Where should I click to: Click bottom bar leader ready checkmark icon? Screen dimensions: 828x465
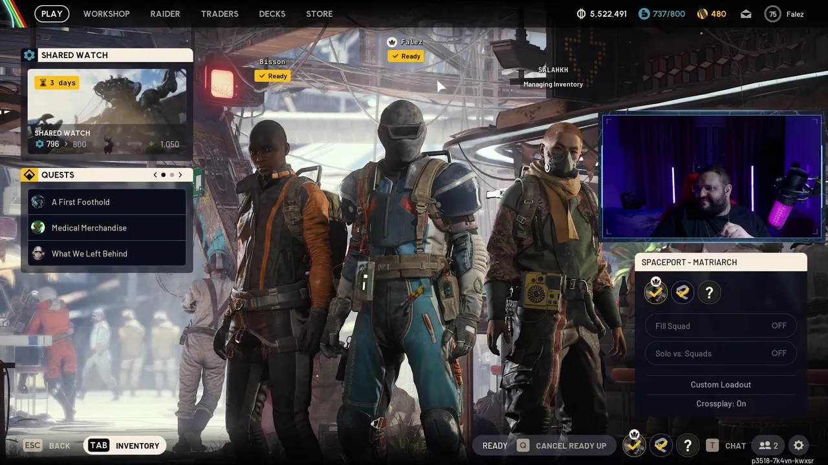pyautogui.click(x=634, y=444)
